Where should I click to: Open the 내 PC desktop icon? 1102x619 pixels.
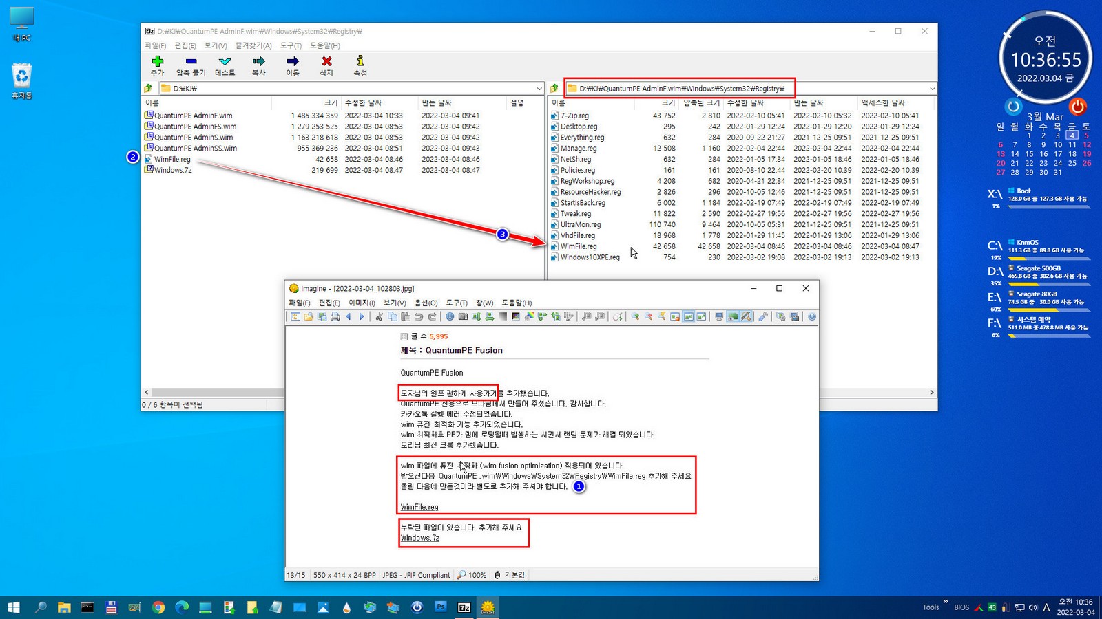point(22,25)
